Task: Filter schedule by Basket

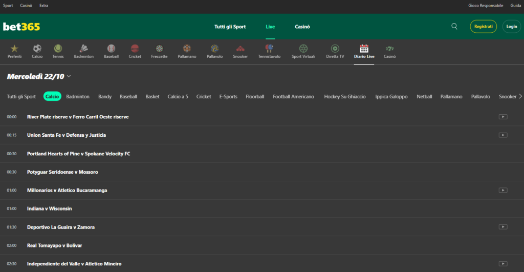Action: pyautogui.click(x=152, y=96)
